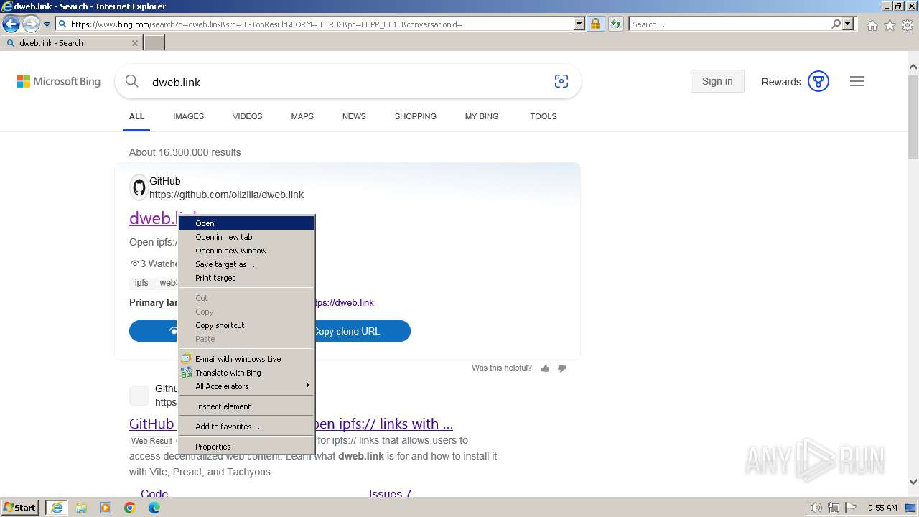Click the Internet Explorer taskbar icon
Screen dimensions: 919x517
tap(57, 508)
